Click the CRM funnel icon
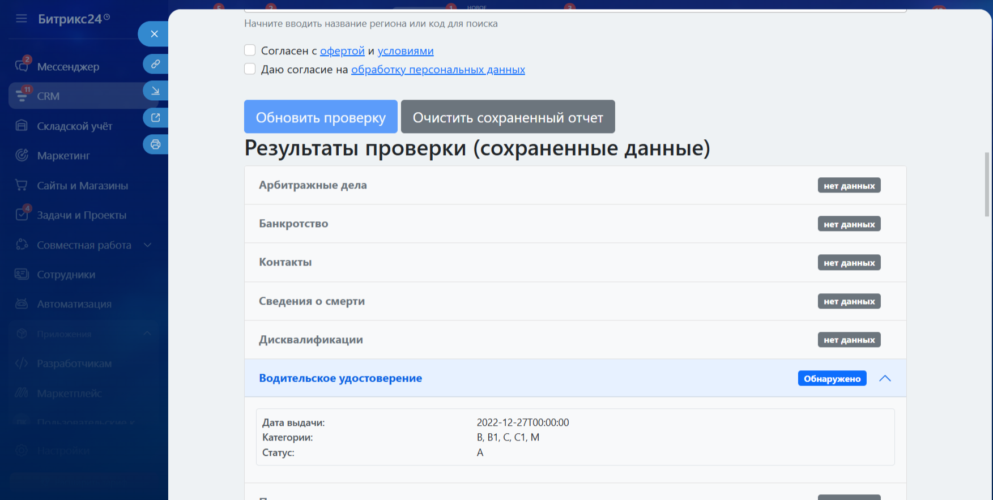This screenshot has width=993, height=500. pos(22,96)
